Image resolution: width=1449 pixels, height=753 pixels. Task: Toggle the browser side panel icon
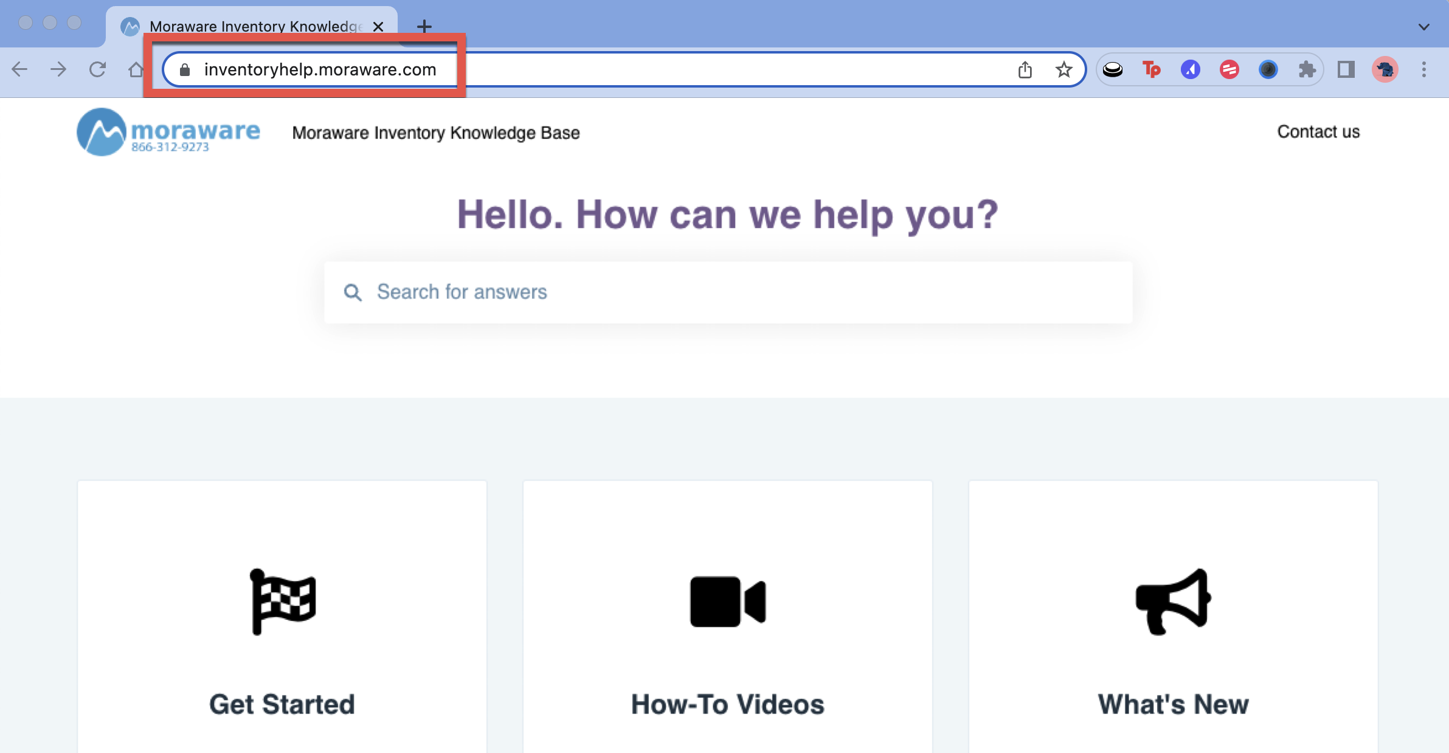coord(1346,70)
